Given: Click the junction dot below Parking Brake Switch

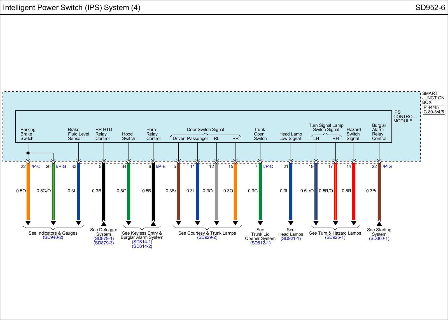Looking at the screenshot, I should tap(28, 153).
